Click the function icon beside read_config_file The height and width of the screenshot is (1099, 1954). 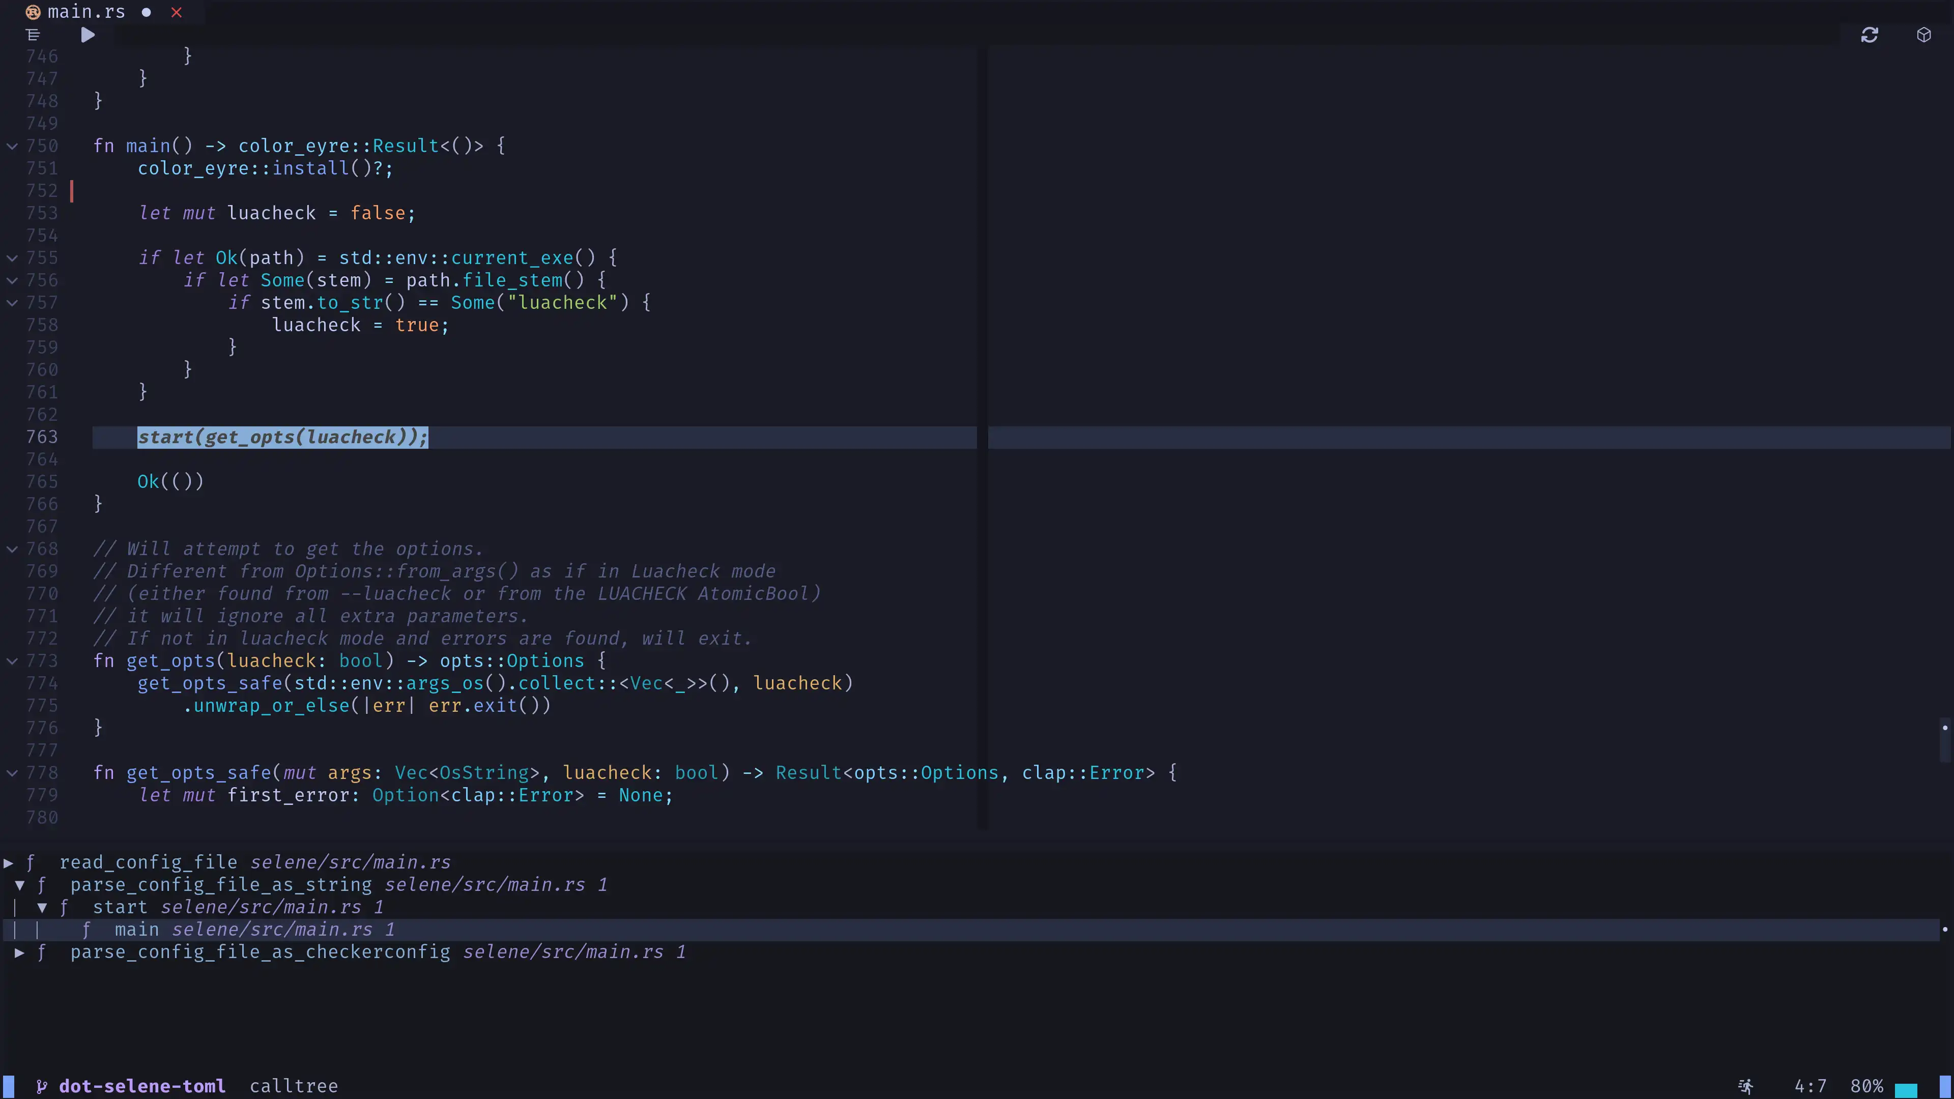(x=31, y=862)
